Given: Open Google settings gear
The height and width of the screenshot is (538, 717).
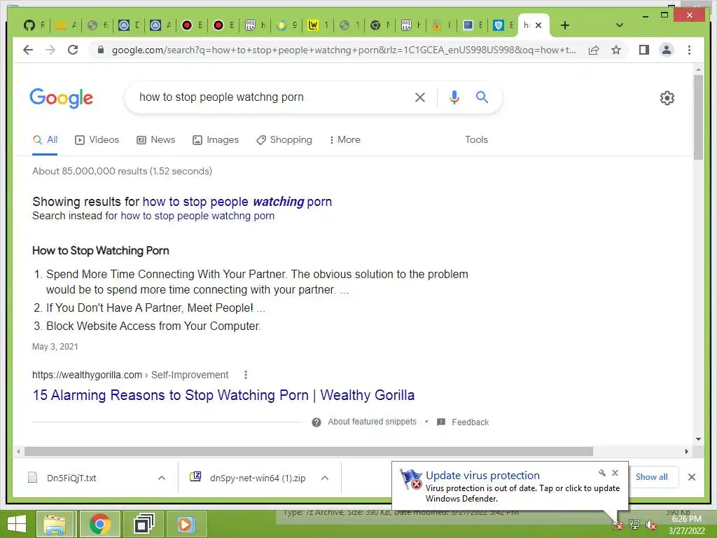Looking at the screenshot, I should [667, 98].
